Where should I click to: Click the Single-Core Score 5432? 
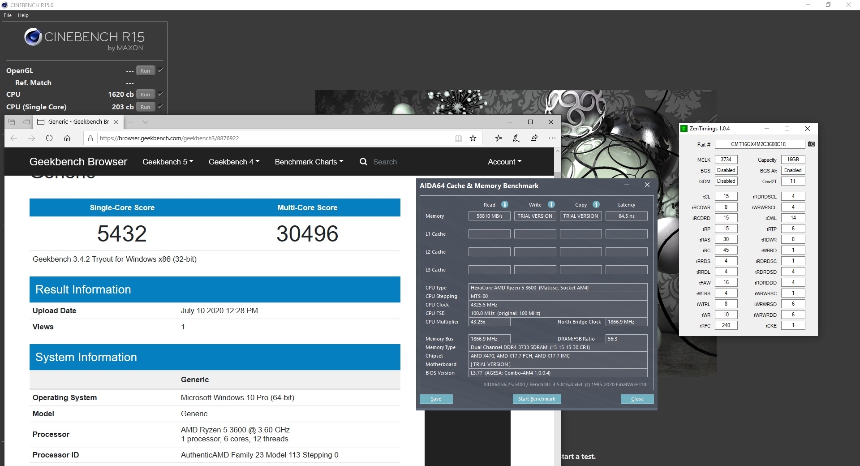[x=122, y=234]
